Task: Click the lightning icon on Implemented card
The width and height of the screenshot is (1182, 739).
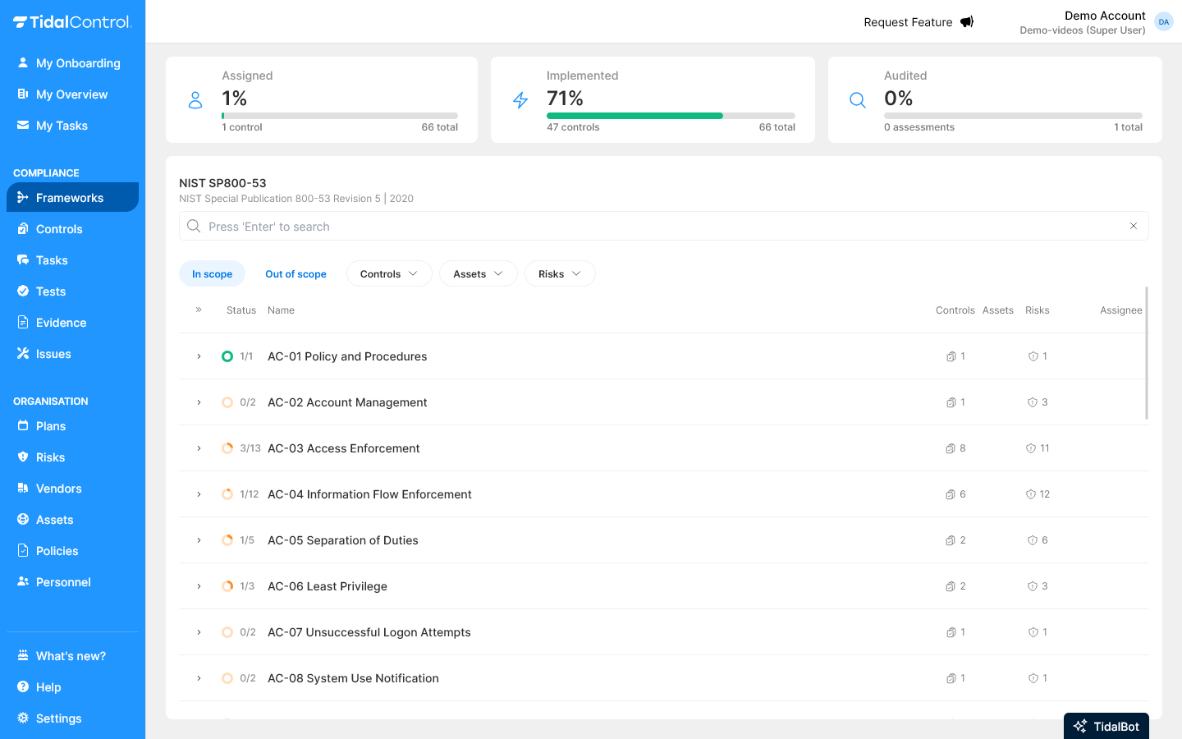Action: 520,99
